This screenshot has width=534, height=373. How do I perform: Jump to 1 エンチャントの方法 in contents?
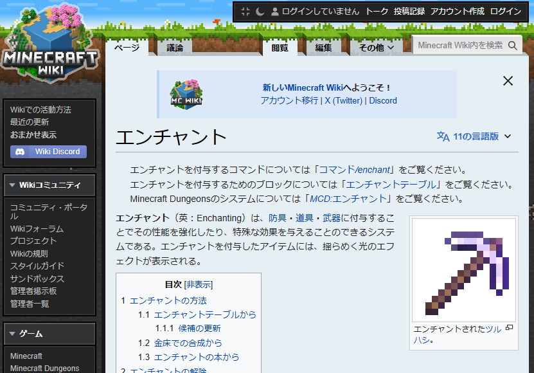pyautogui.click(x=164, y=300)
